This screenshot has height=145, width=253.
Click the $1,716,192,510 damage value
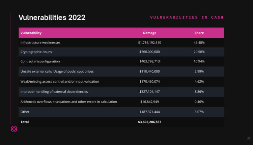149,43
